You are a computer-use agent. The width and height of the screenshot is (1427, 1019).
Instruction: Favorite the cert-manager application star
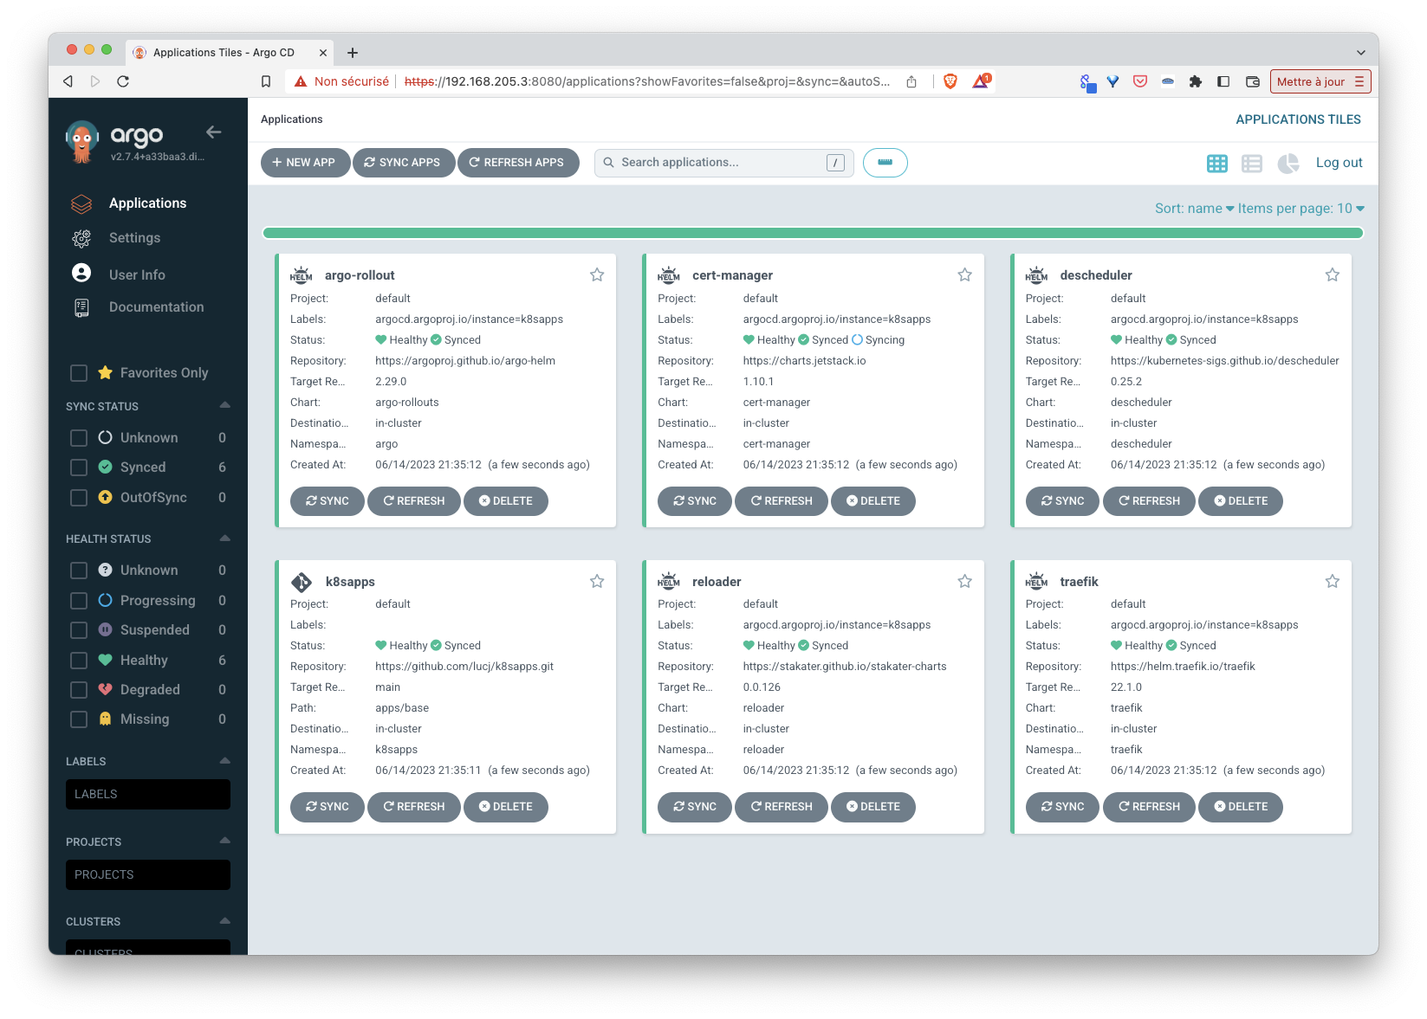(964, 274)
